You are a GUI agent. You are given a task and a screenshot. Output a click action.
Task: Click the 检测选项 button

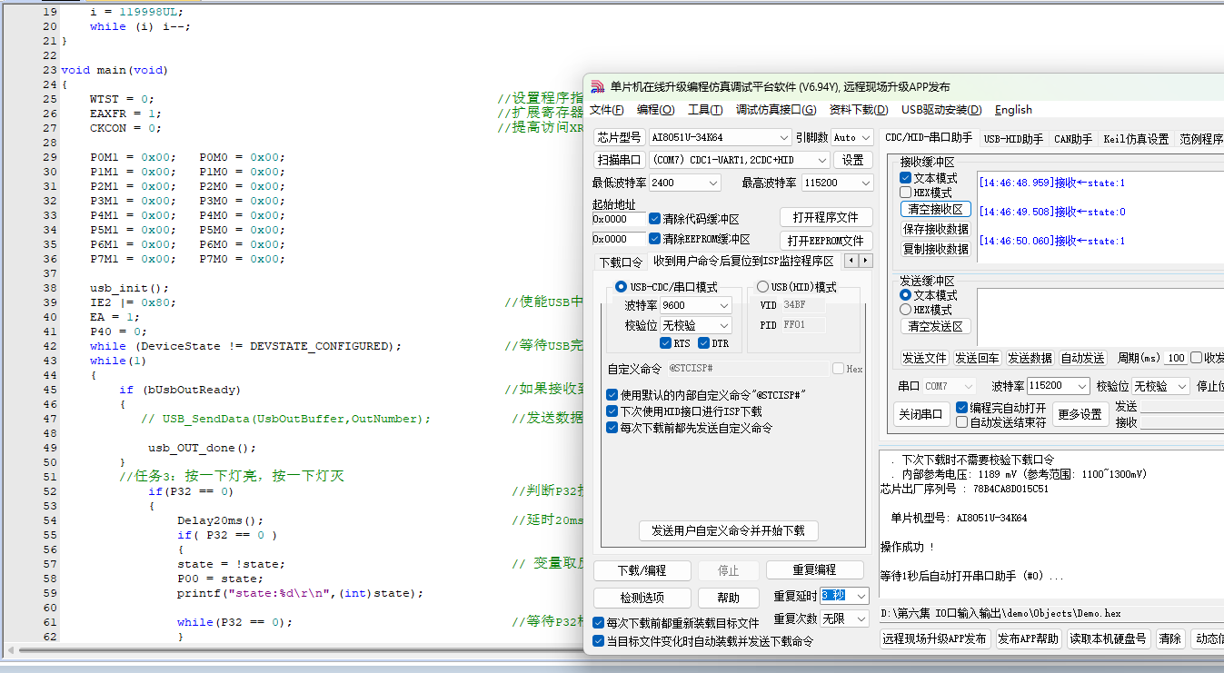pos(642,598)
